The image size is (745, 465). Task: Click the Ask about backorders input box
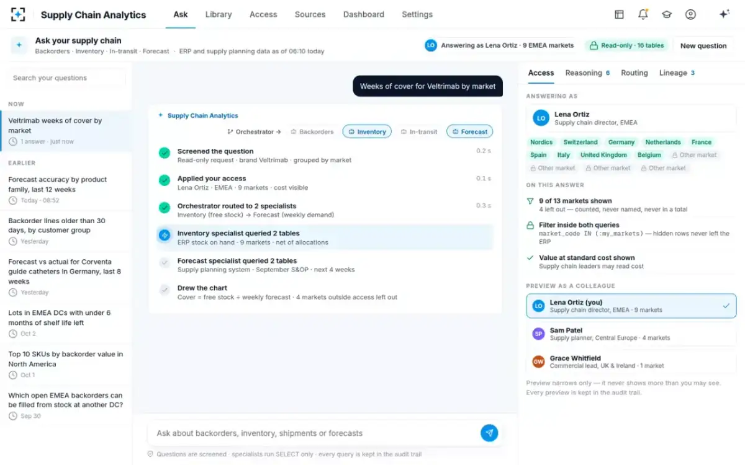[314, 433]
